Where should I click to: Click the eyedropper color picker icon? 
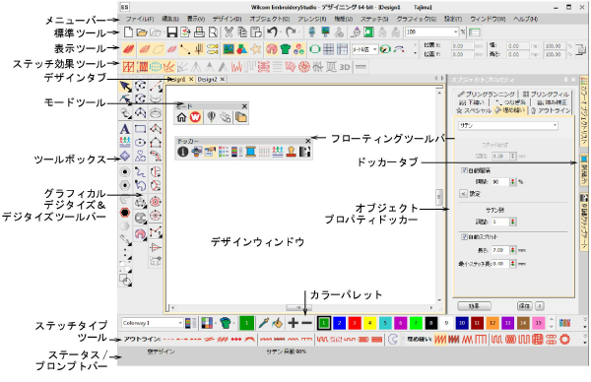(x=263, y=323)
